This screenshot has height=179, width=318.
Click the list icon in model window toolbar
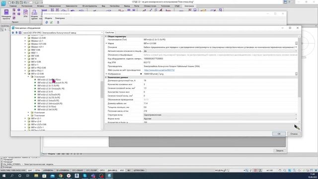pos(58,22)
